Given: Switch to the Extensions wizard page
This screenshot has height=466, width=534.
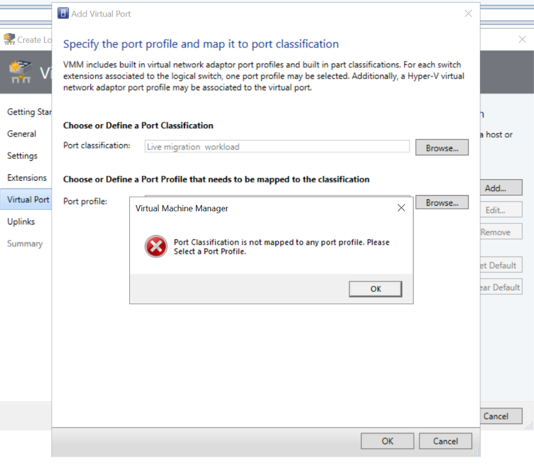Looking at the screenshot, I should point(27,178).
